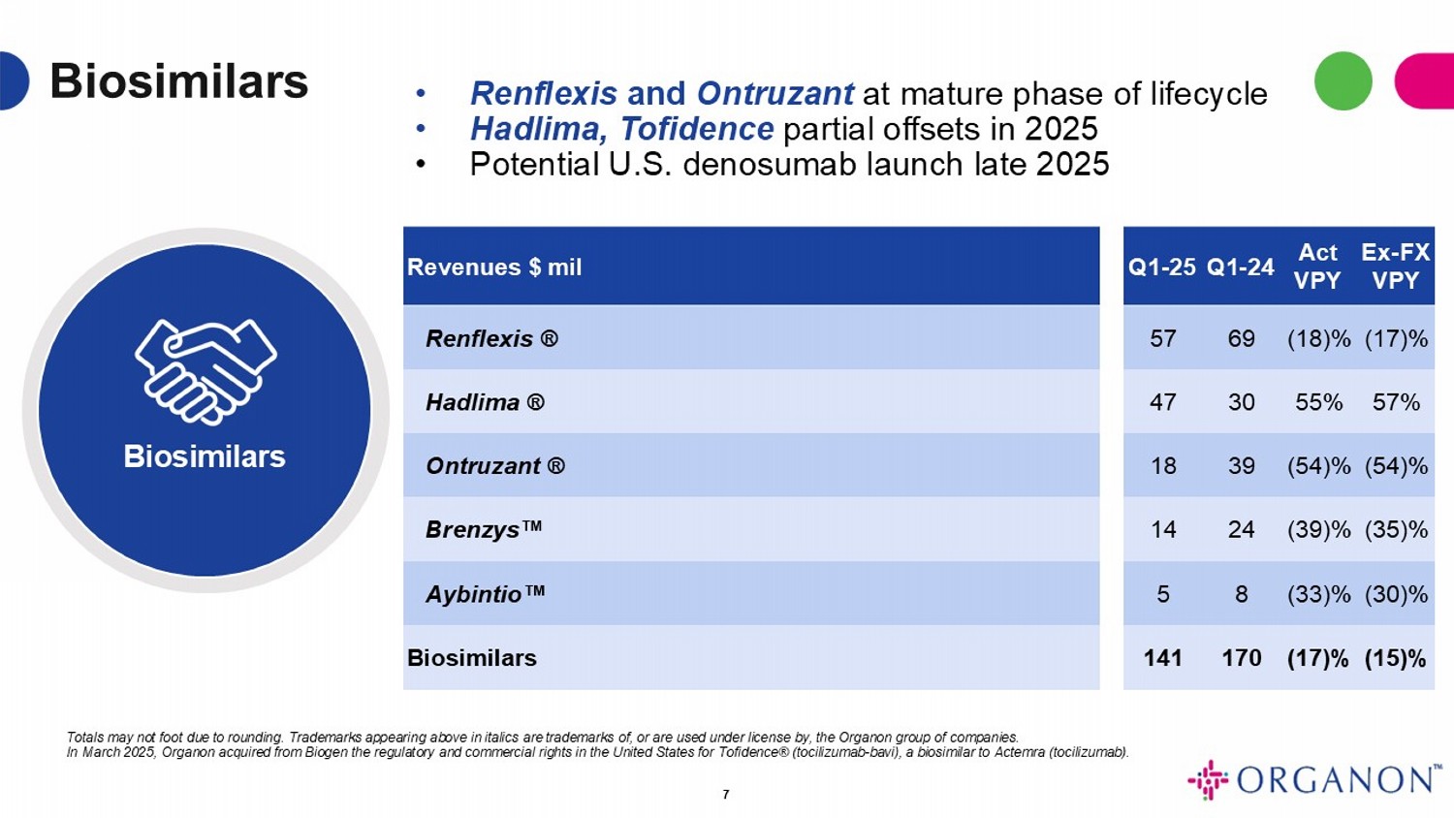This screenshot has width=1454, height=818.
Task: Click the "Act VPY" column header
Action: [x=1317, y=267]
